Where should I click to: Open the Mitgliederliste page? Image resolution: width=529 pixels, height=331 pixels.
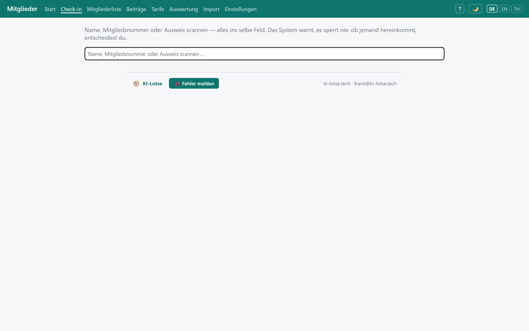tap(104, 9)
